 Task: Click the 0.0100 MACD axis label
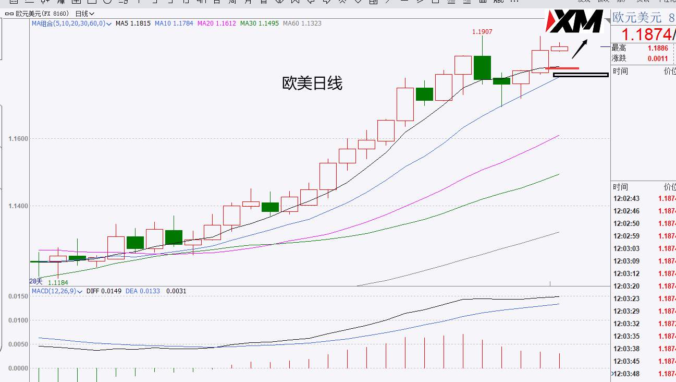18,320
